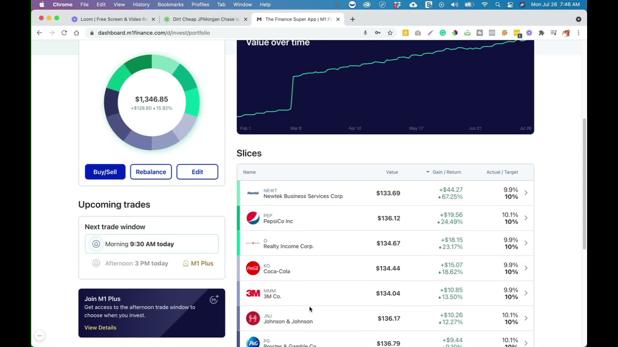This screenshot has height=347, width=618.
Task: Open the File menu
Action: [84, 4]
